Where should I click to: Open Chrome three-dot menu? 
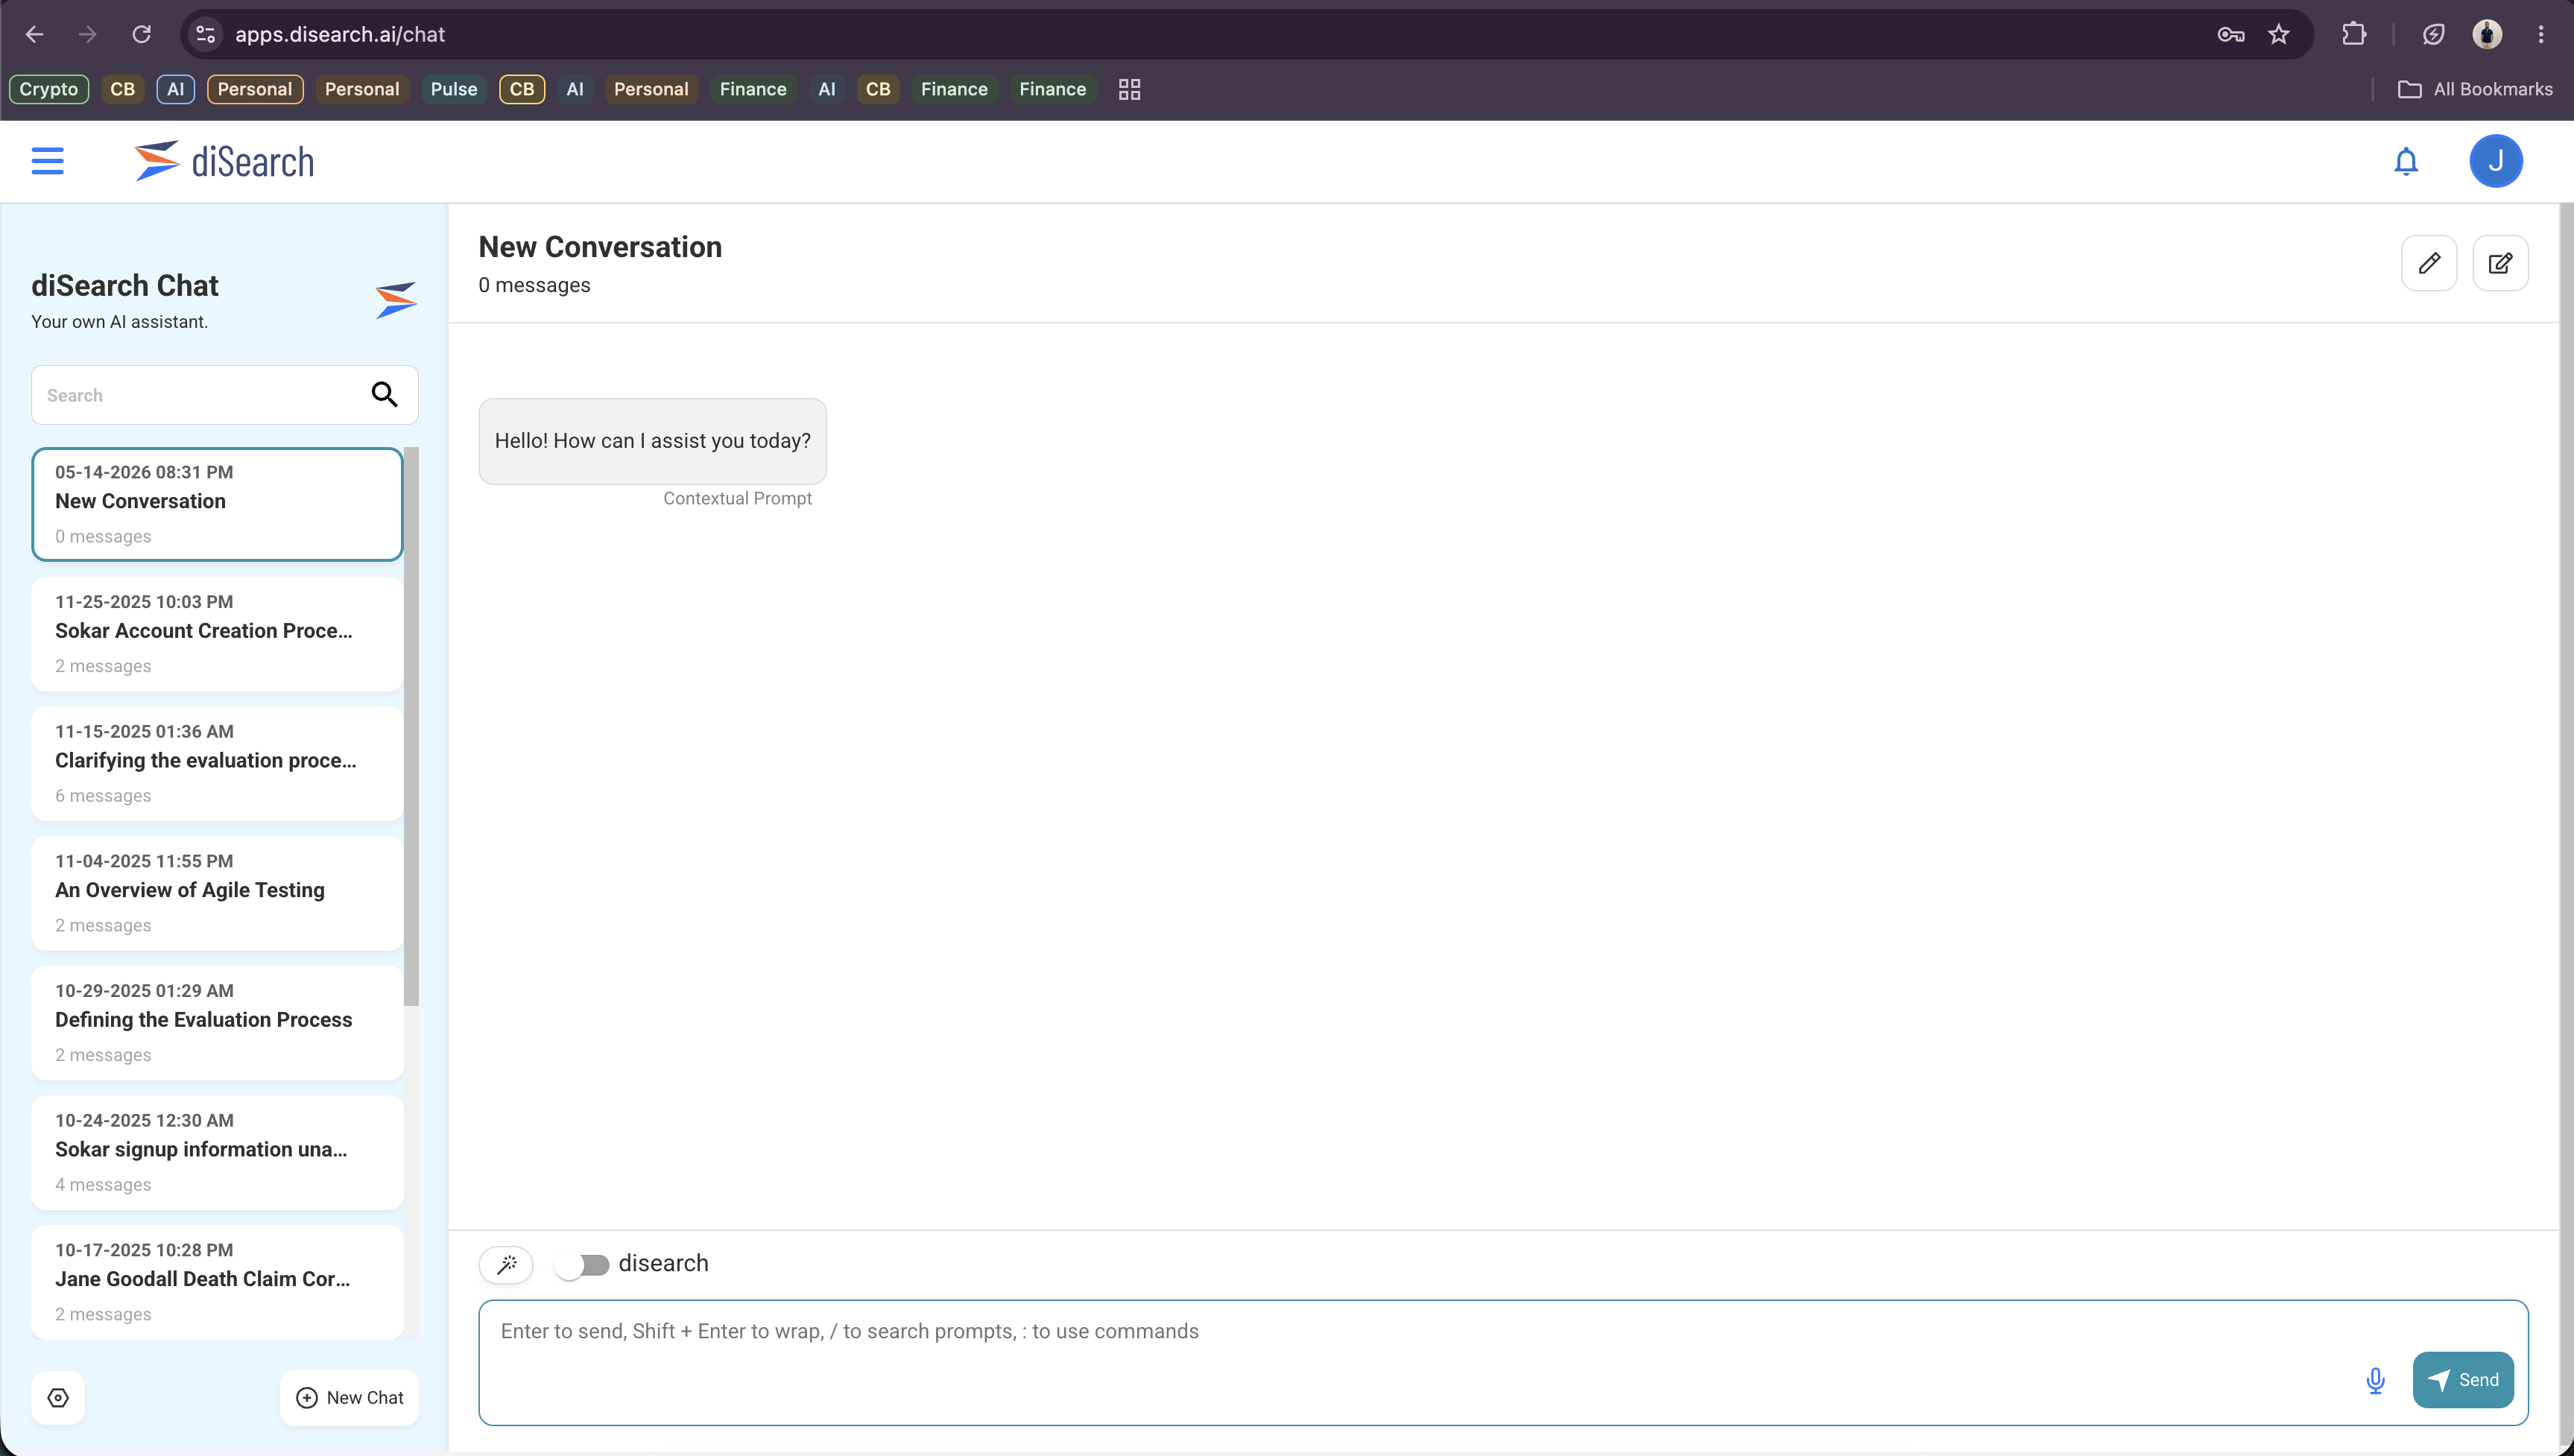pos(2541,34)
